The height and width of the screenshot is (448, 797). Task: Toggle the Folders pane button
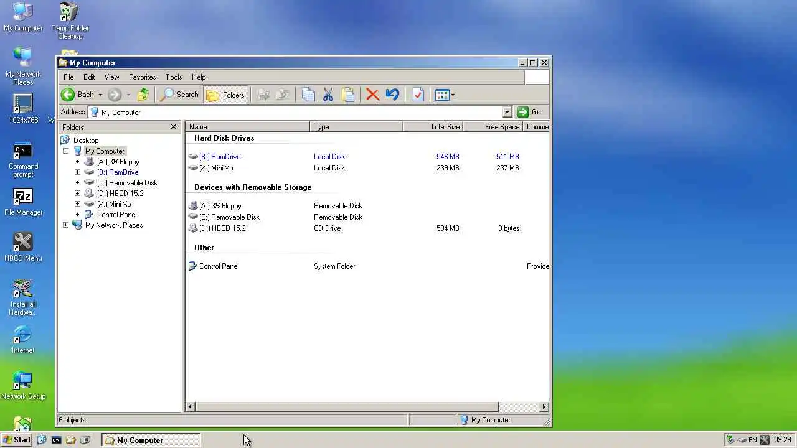click(x=225, y=95)
